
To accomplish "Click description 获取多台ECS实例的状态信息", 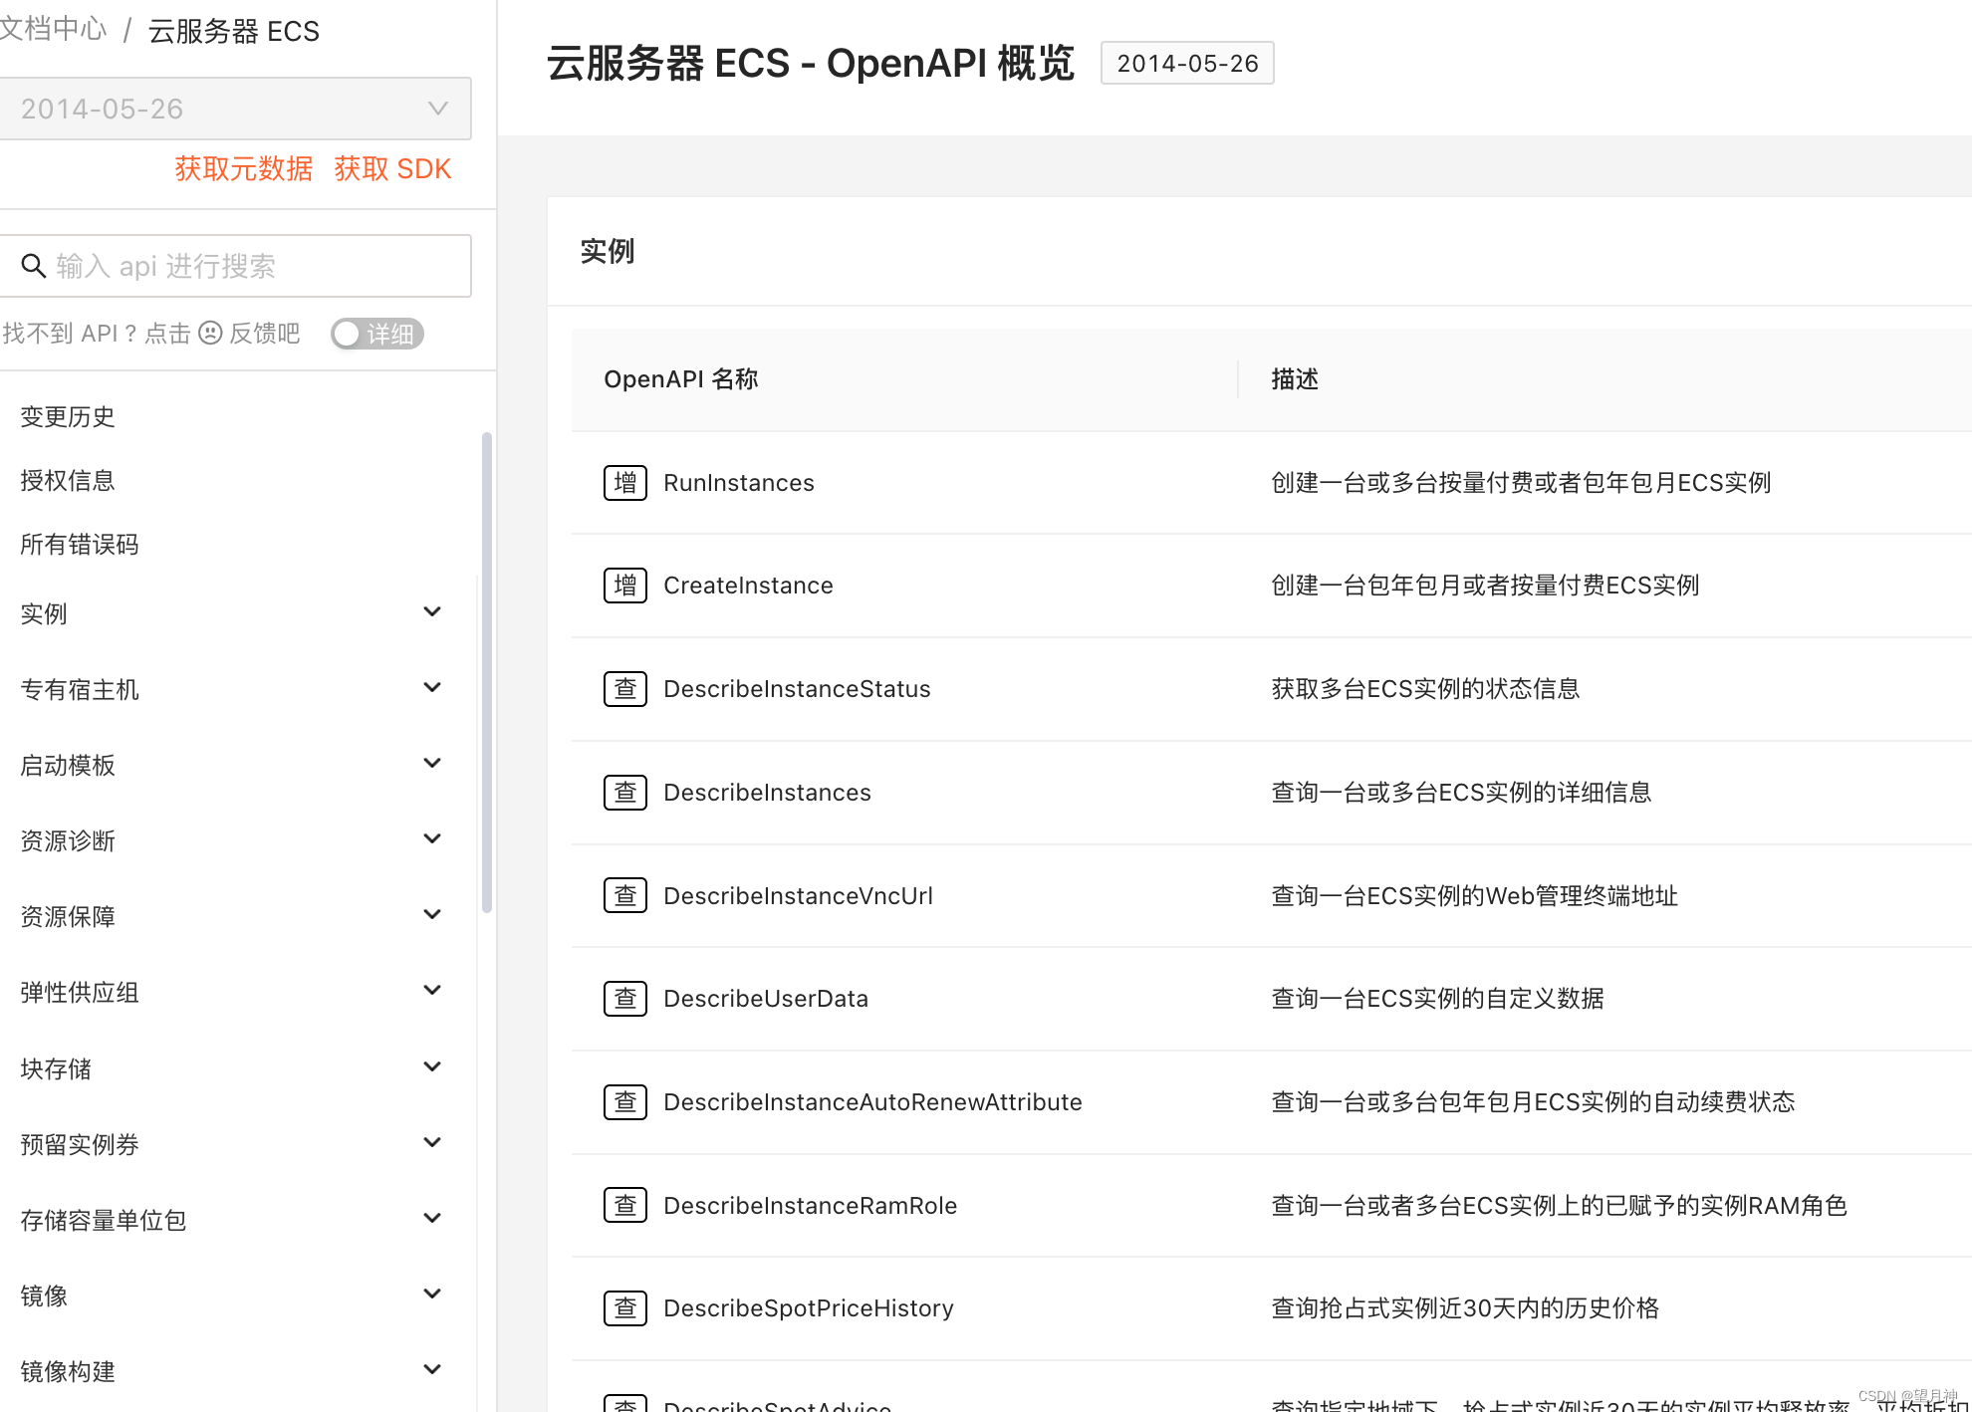I will tap(1425, 689).
